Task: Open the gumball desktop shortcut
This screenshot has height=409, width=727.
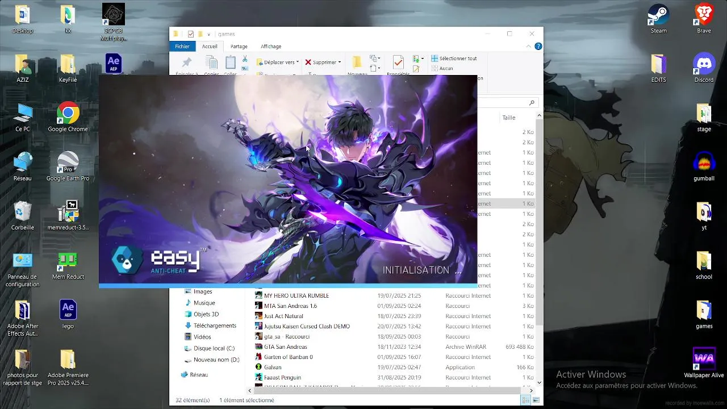Action: (x=704, y=166)
